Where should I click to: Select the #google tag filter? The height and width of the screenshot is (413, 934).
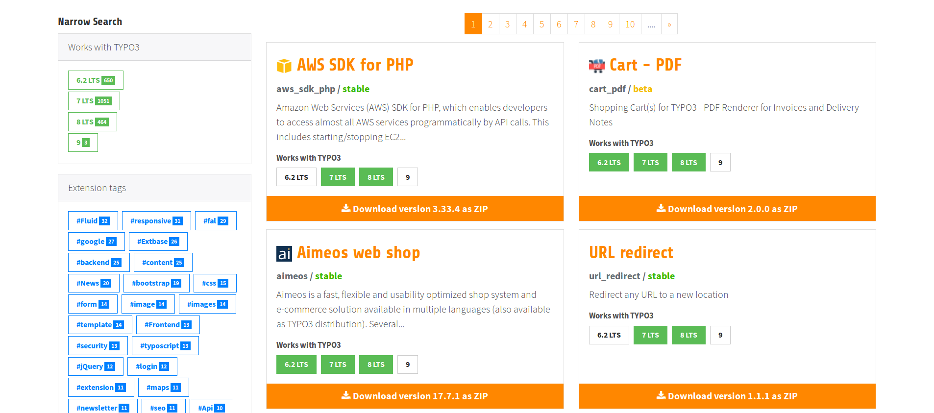pos(96,242)
